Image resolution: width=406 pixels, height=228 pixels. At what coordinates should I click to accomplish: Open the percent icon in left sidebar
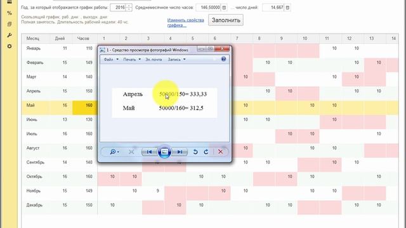[10, 13]
